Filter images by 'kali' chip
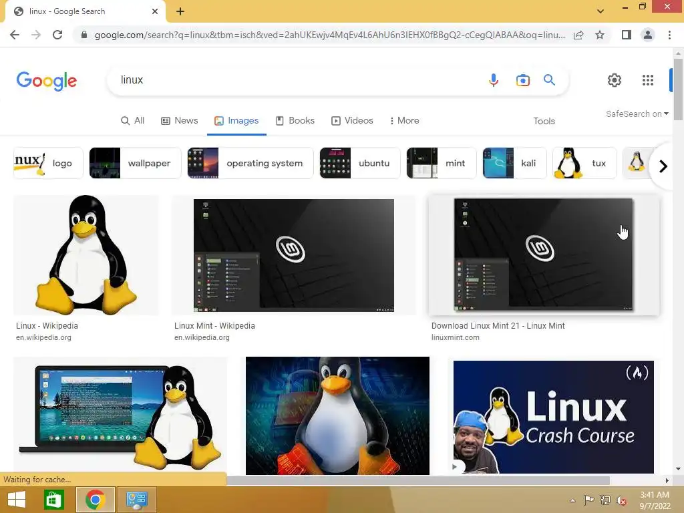Image resolution: width=684 pixels, height=513 pixels. 515,163
